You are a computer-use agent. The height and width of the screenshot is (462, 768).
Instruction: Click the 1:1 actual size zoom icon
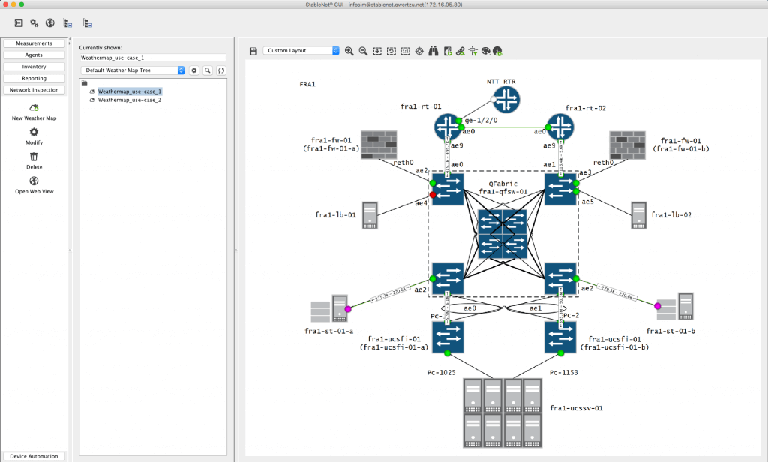406,51
